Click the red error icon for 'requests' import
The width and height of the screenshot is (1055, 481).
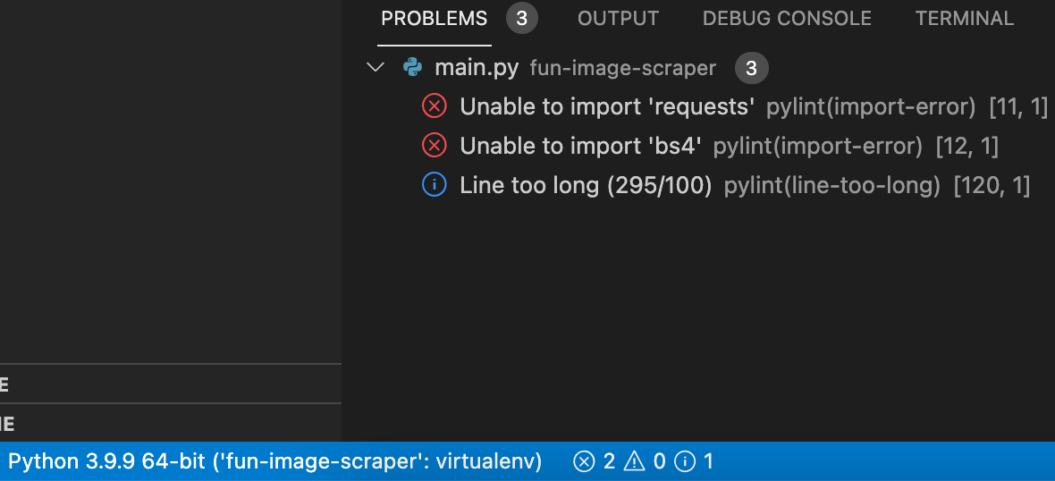(434, 107)
